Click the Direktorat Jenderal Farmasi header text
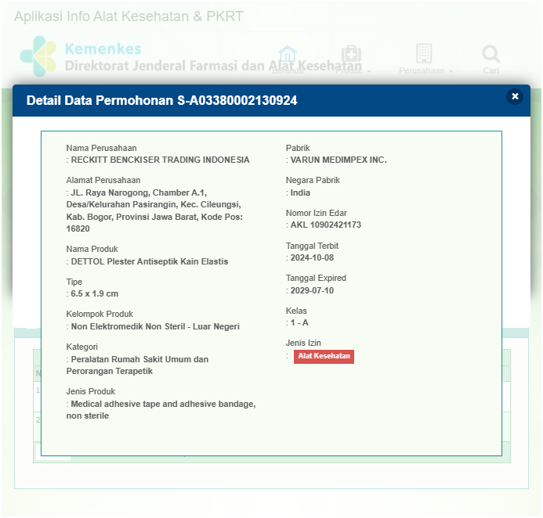 coord(212,67)
